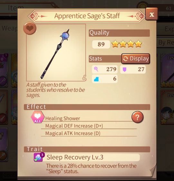Image resolution: width=174 pixels, height=181 pixels.
Task: Tap the Quality section header
Action: click(119, 33)
